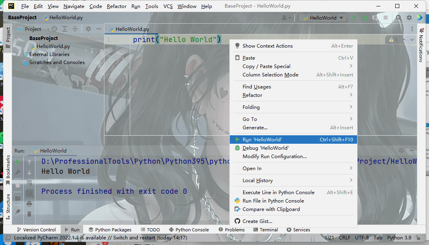Expand External Libraries tree node
Viewport: 429px width, 245px height.
click(x=17, y=54)
